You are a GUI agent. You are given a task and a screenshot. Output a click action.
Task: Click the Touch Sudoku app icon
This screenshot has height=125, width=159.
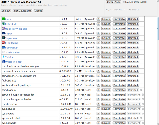coord(3,52)
